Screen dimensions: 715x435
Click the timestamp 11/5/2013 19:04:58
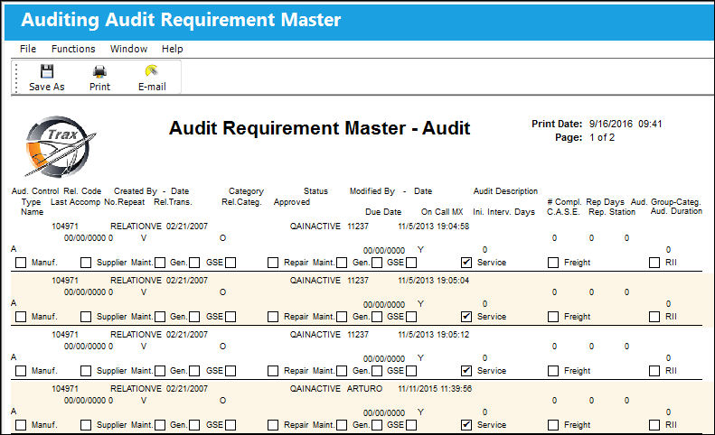[434, 227]
